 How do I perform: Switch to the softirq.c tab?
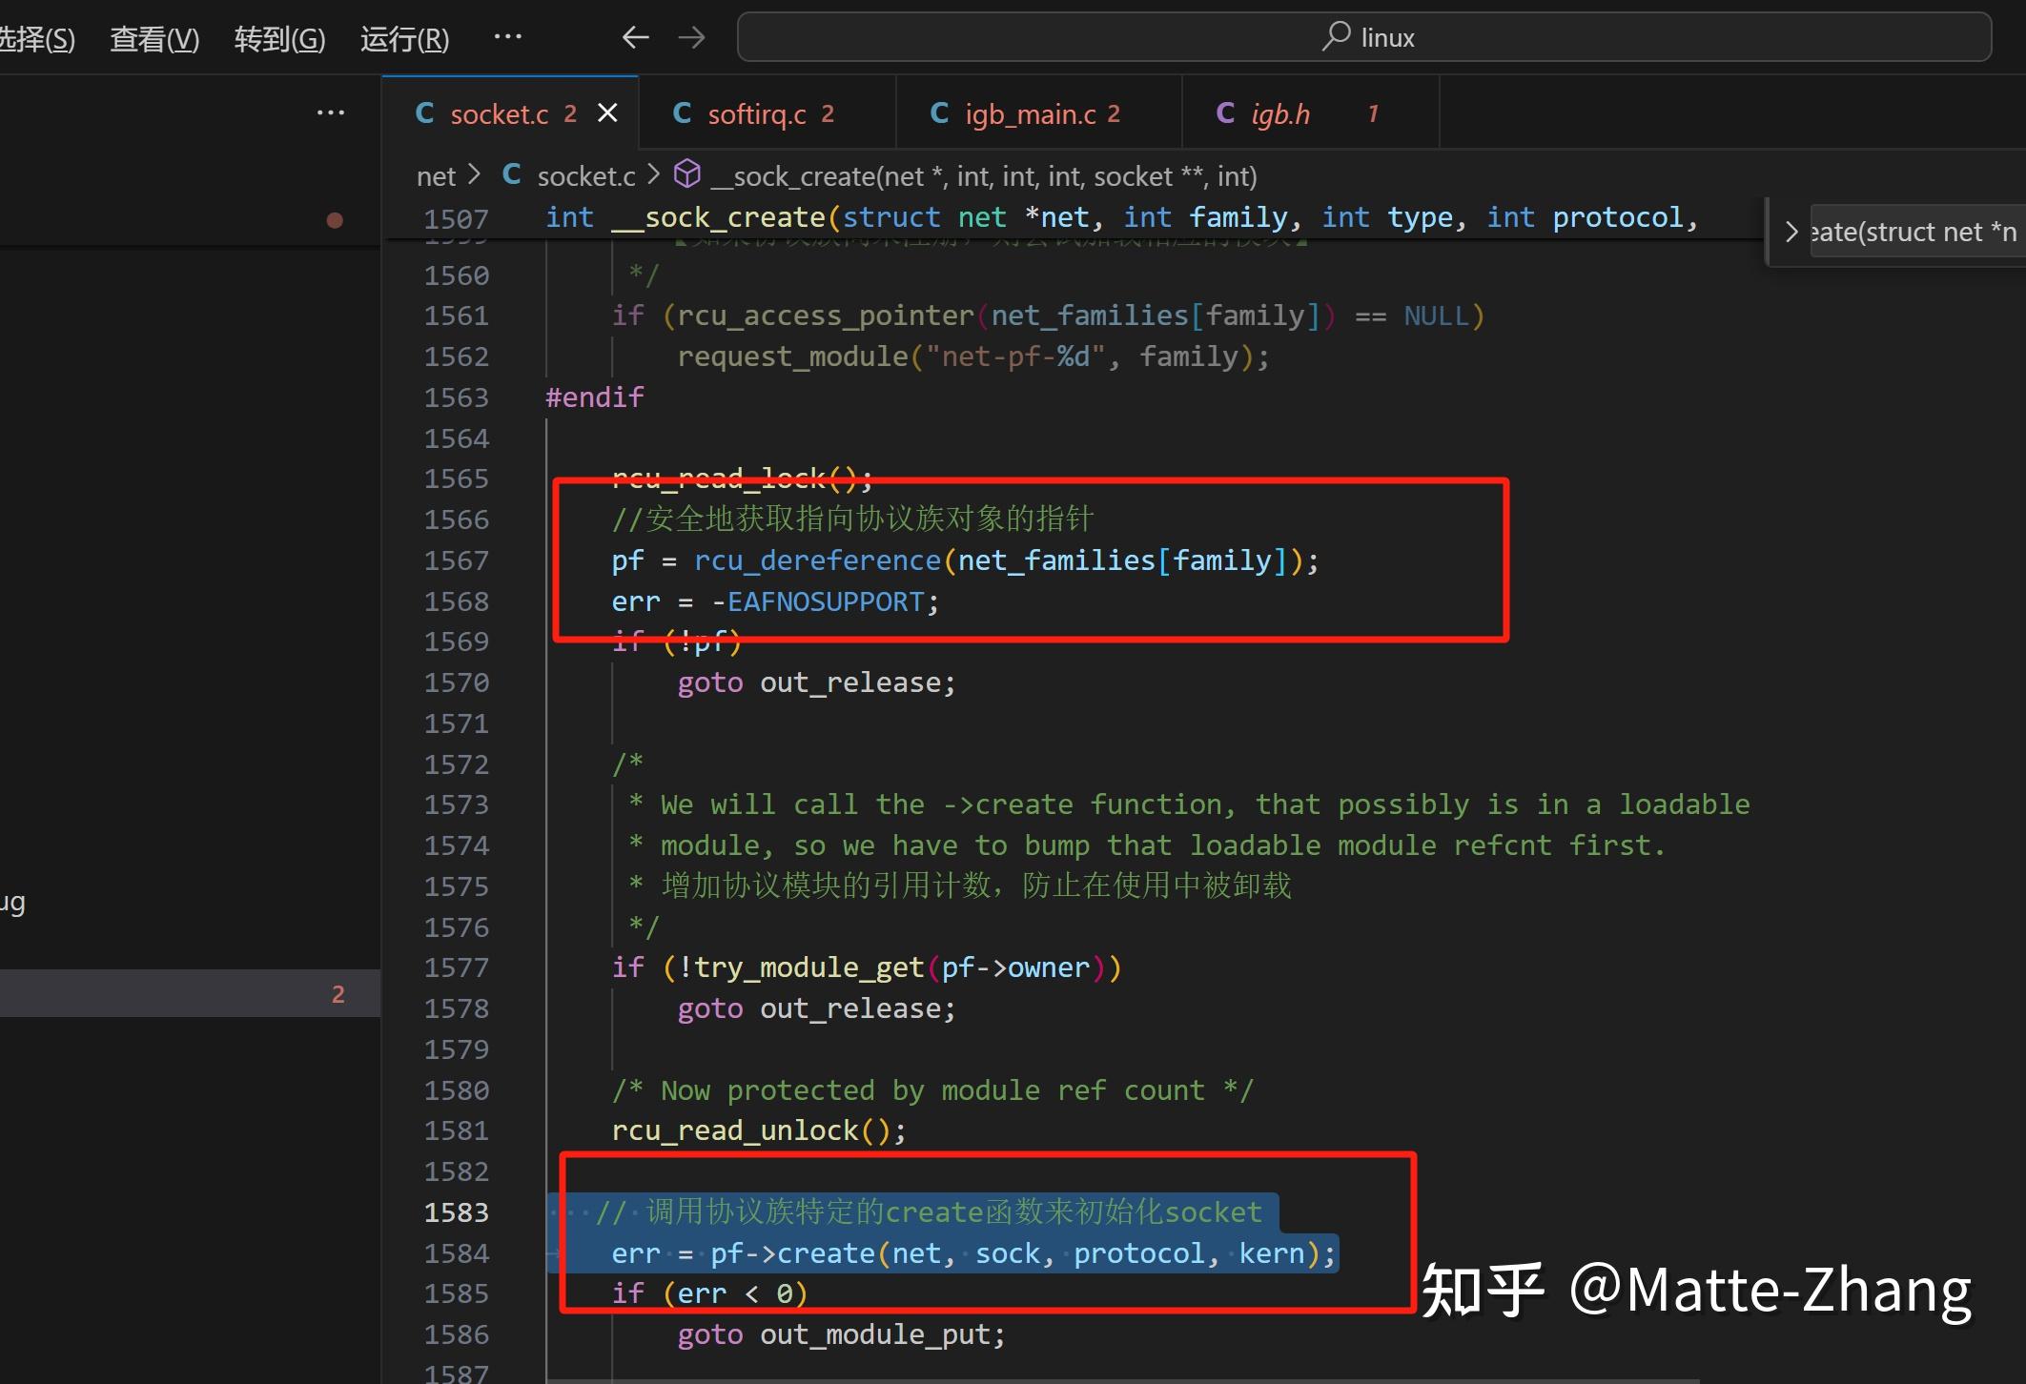pyautogui.click(x=756, y=114)
